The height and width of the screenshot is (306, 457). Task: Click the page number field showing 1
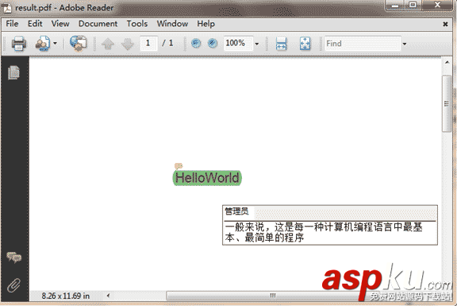[148, 44]
